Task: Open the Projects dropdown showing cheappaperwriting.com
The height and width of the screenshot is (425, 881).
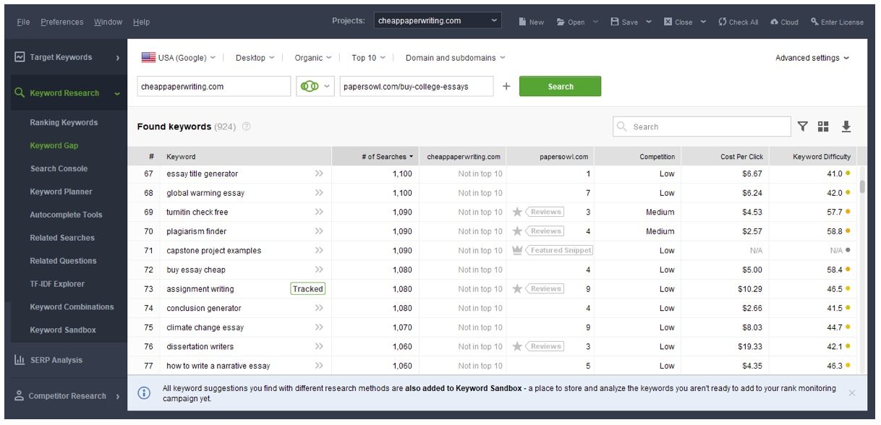Action: [438, 21]
